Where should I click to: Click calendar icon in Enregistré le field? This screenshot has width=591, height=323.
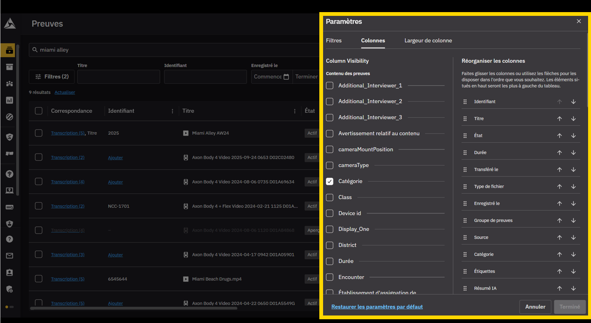coord(286,77)
